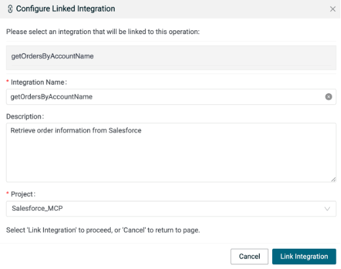Click the 'Please select an integration' instruction text

tap(103, 31)
